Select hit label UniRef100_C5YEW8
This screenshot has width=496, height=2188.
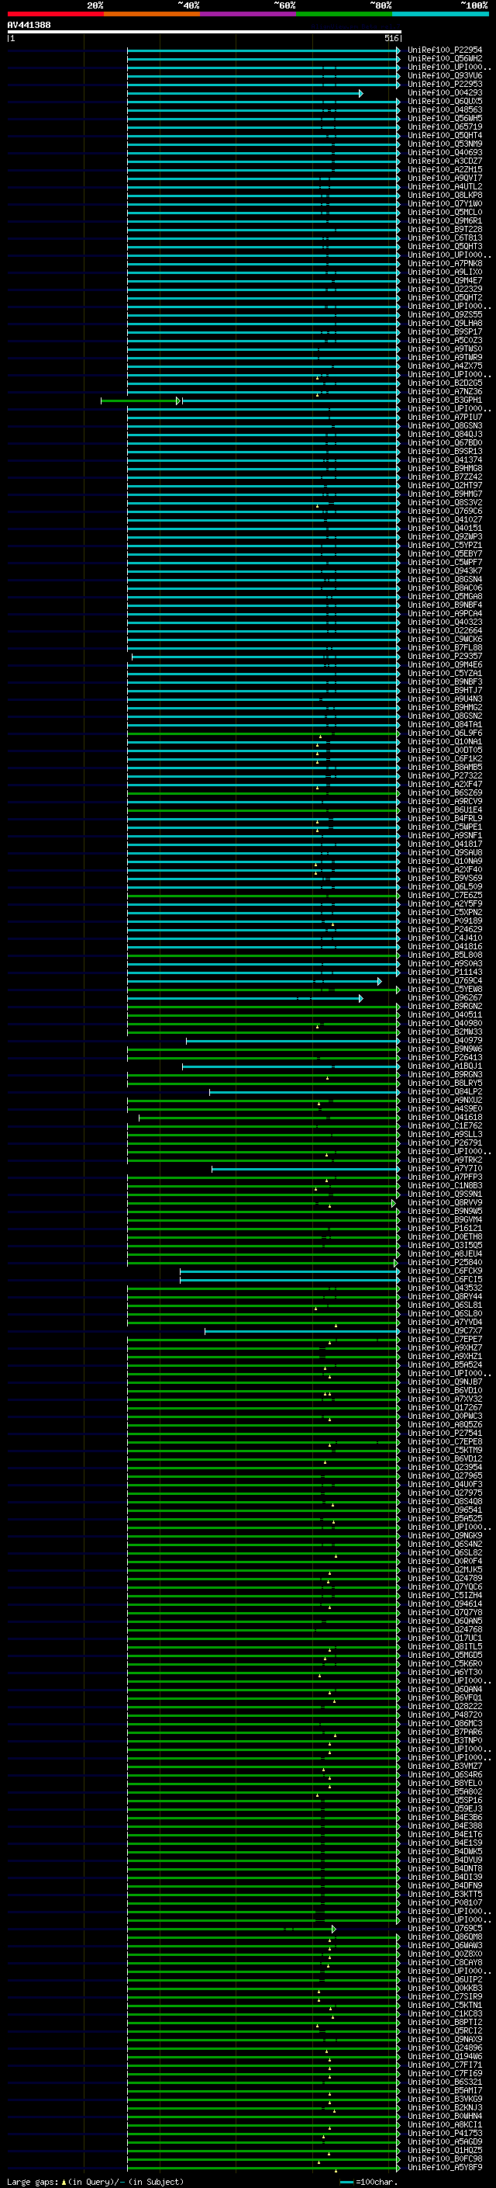[x=445, y=989]
